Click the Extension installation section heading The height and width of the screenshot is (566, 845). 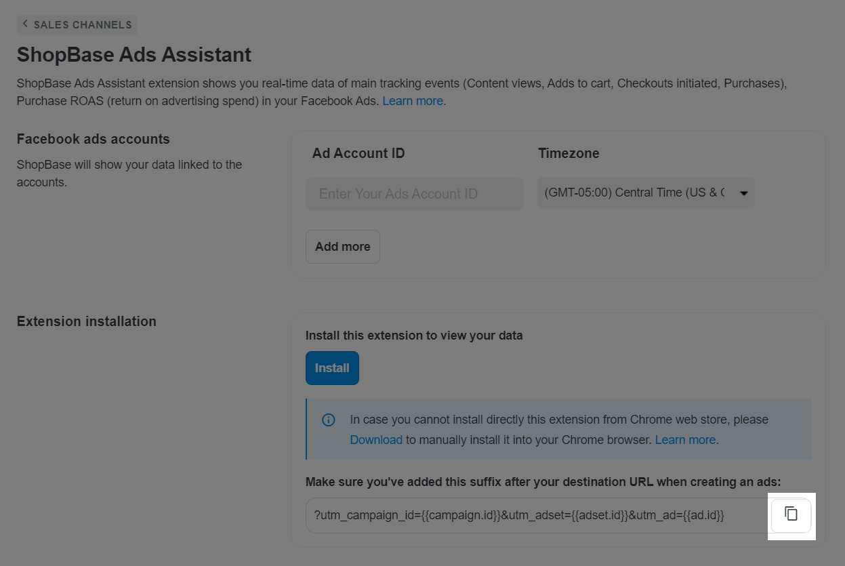[87, 321]
